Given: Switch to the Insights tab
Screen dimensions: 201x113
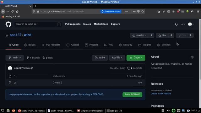Looking at the screenshot, I should click(145, 45).
